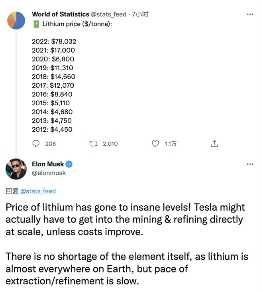Click the reply icon under the lithium tweet

[36, 144]
